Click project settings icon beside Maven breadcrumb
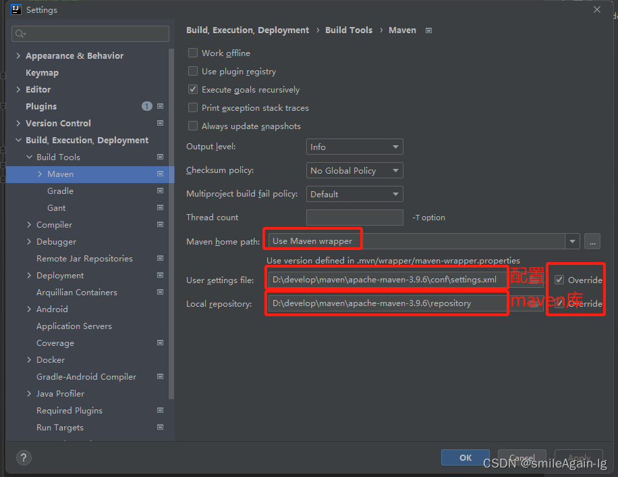The image size is (618, 477). pyautogui.click(x=429, y=30)
